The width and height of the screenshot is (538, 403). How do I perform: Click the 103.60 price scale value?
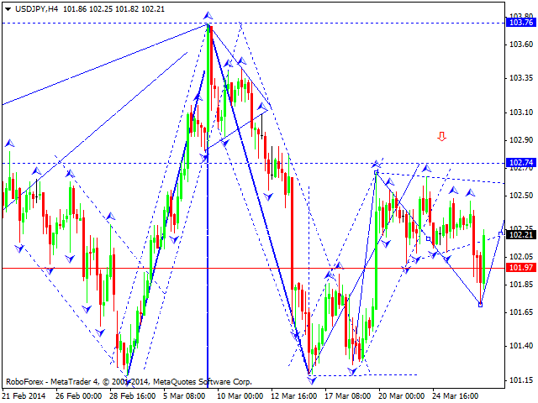[521, 44]
